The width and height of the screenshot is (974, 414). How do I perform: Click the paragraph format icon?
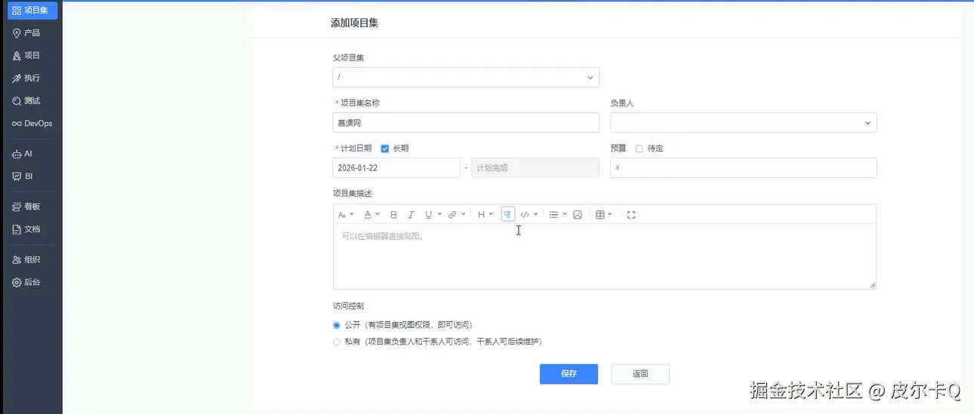[507, 215]
